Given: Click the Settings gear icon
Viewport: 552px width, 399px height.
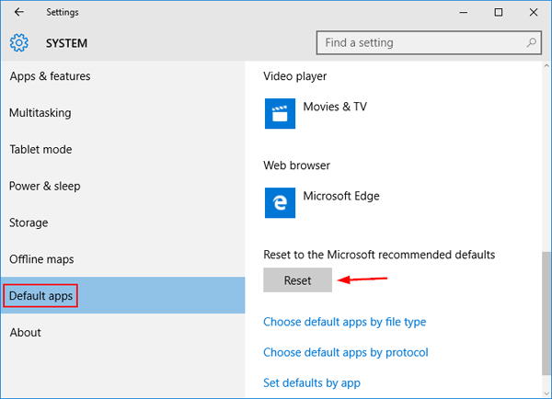Looking at the screenshot, I should pos(19,43).
